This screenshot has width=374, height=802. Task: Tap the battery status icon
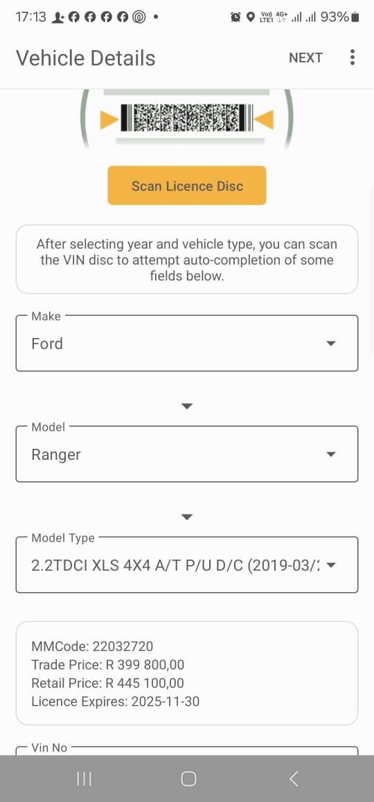pos(355,17)
